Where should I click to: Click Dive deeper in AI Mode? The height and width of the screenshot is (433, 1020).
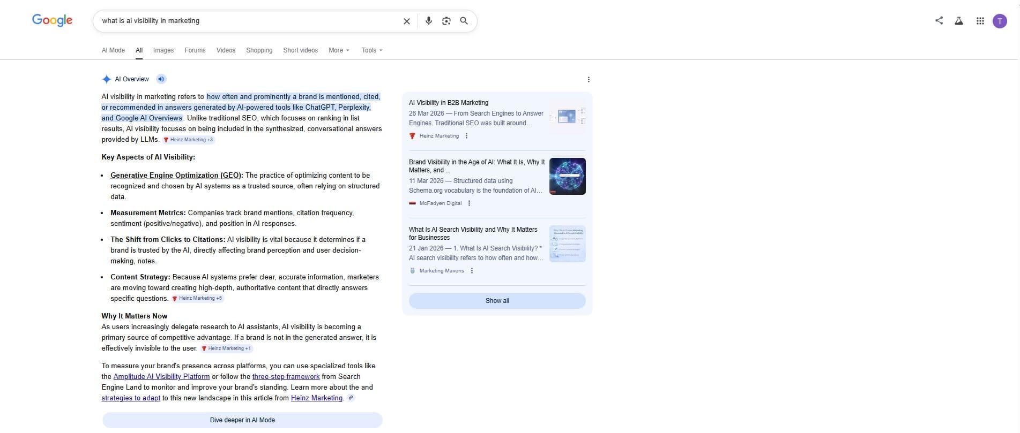point(242,420)
